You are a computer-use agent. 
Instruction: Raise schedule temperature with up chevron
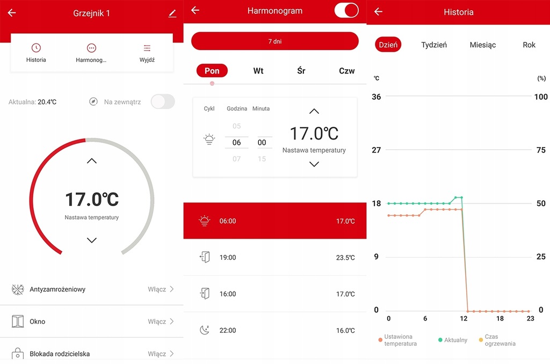[x=314, y=112]
